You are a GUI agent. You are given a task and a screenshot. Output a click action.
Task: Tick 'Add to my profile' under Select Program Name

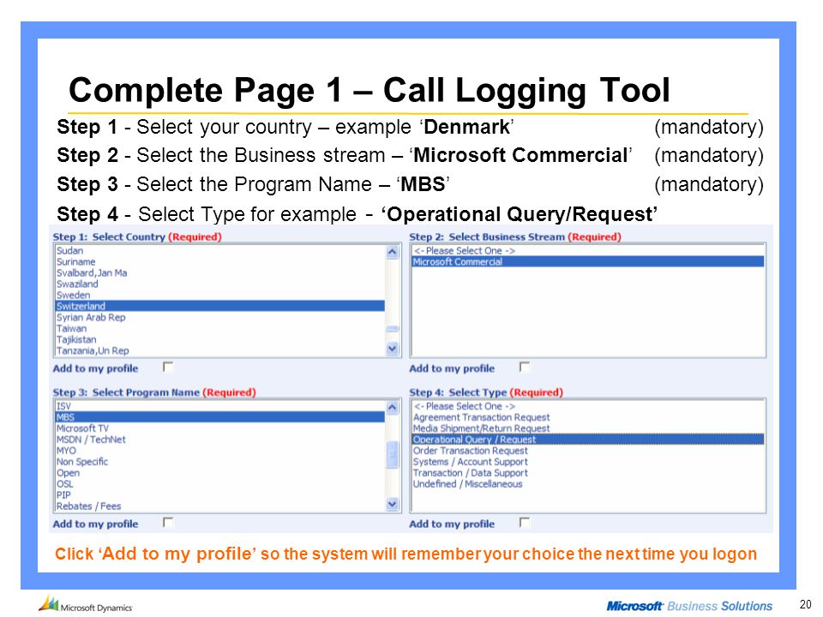pyautogui.click(x=168, y=522)
